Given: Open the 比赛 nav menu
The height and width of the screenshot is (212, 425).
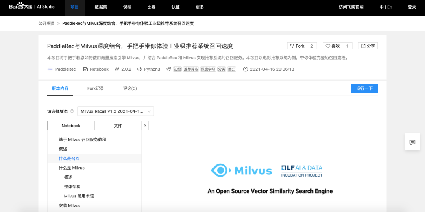Looking at the screenshot, I should (151, 7).
